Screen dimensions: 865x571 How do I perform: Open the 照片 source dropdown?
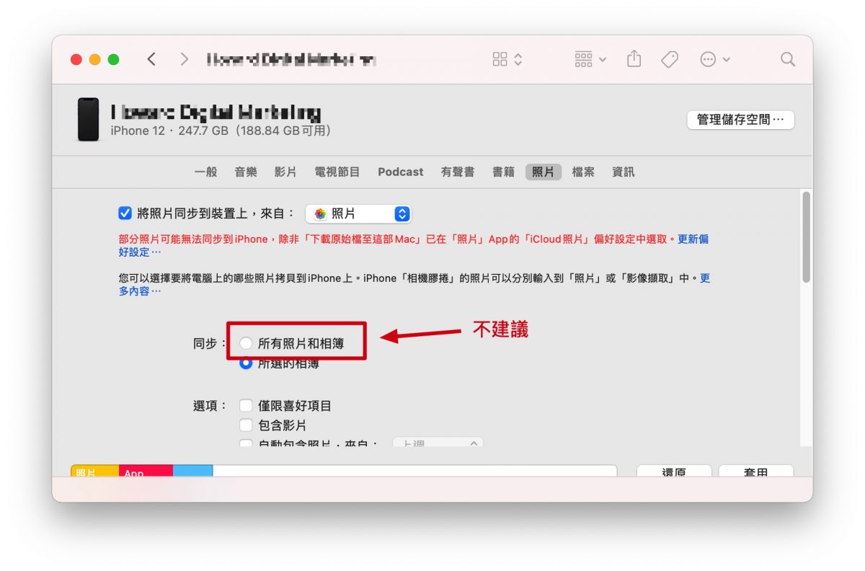coord(358,213)
